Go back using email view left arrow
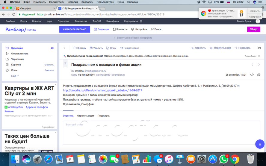The width and height of the screenshot is (266, 166). coord(64,48)
